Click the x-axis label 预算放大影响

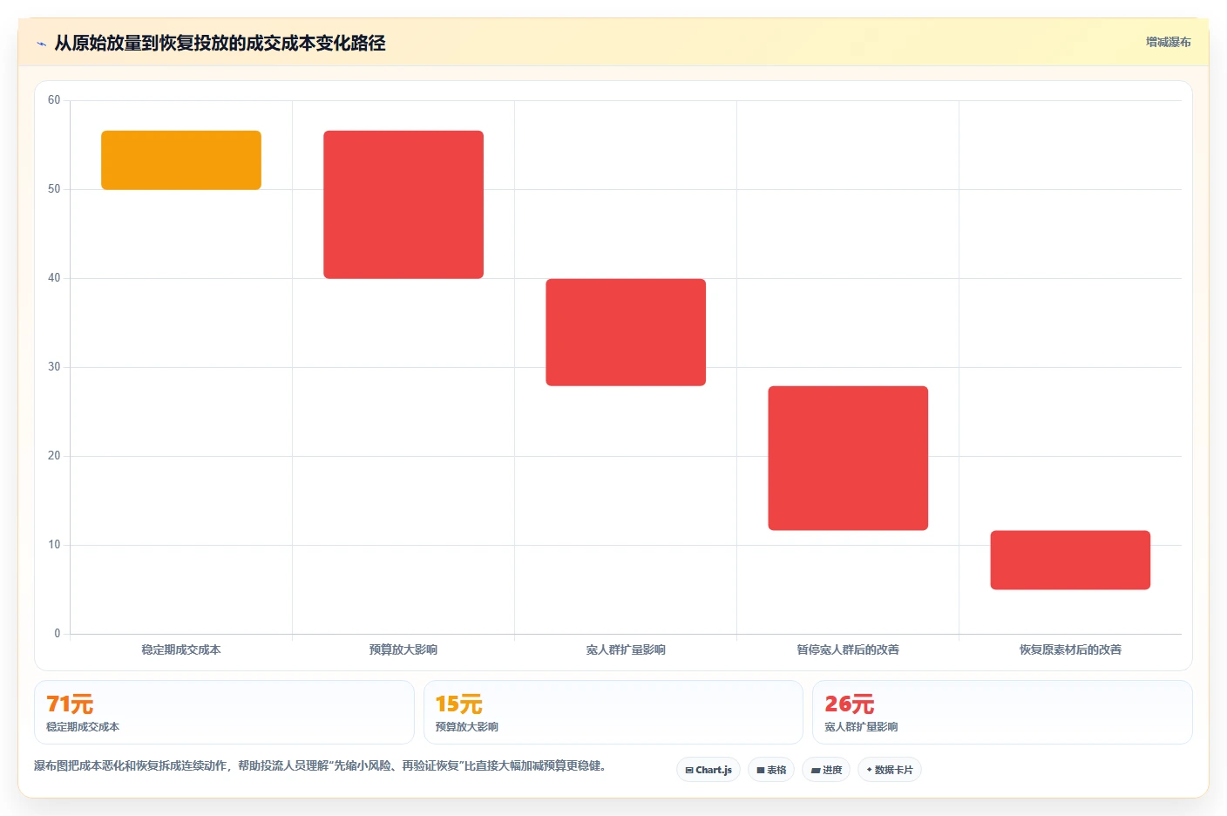pos(403,649)
